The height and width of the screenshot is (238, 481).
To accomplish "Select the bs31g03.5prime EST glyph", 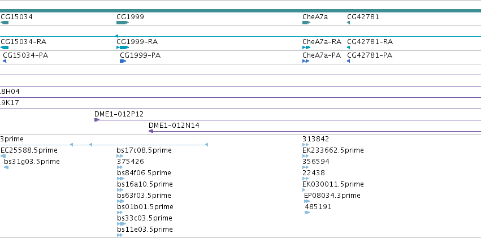I will click(6, 167).
